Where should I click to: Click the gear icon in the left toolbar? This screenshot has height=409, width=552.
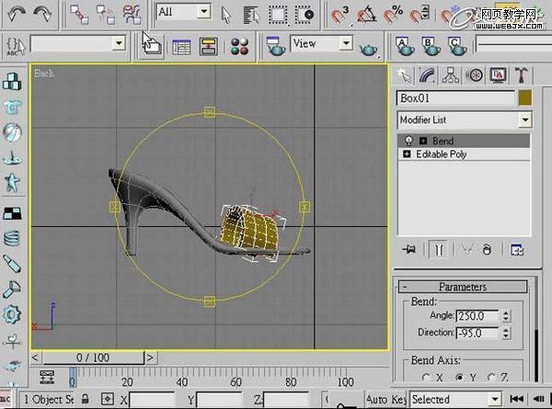coord(12,314)
